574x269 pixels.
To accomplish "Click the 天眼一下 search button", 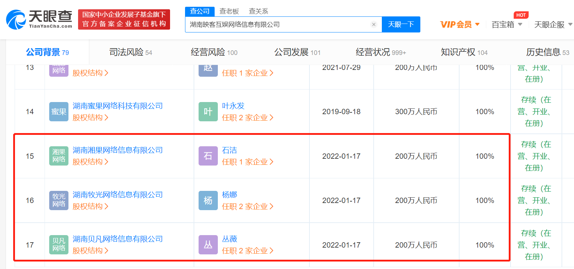I will [401, 25].
